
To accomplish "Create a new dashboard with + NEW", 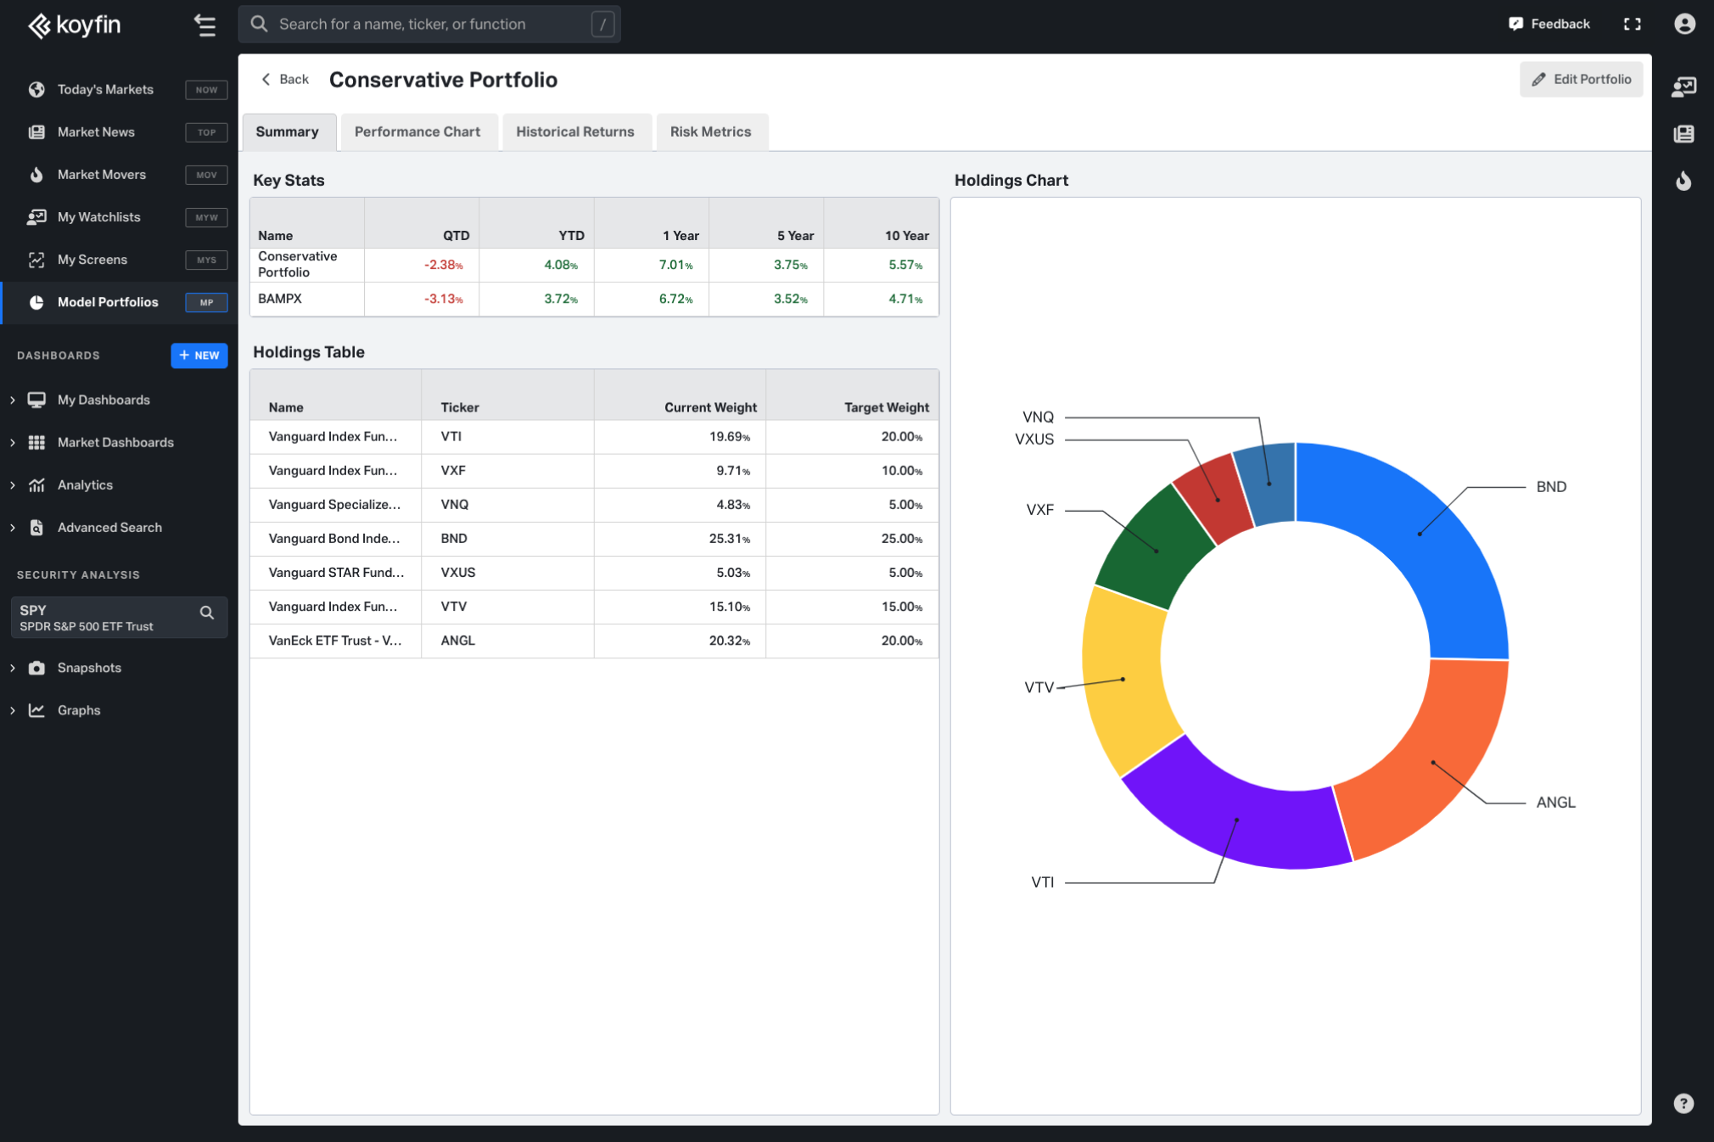I will pos(199,355).
